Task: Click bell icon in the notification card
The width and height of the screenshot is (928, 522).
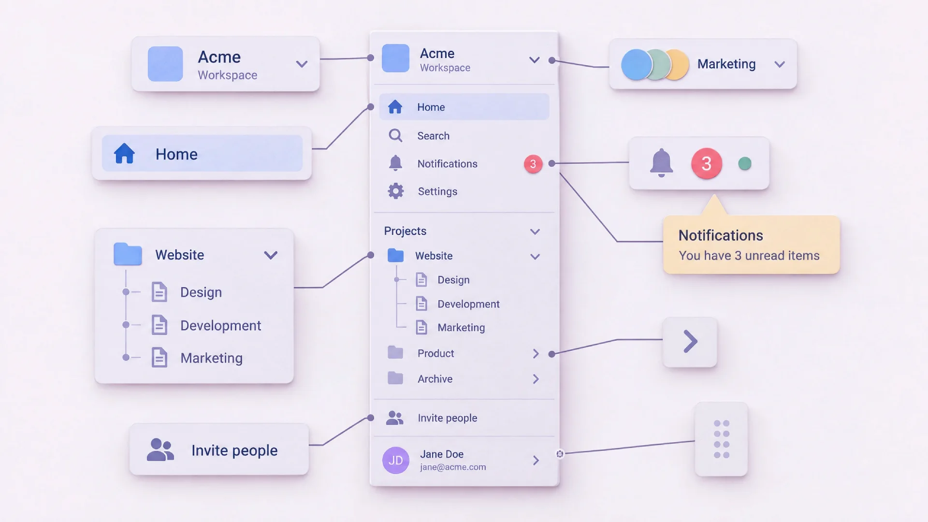Action: (x=661, y=163)
